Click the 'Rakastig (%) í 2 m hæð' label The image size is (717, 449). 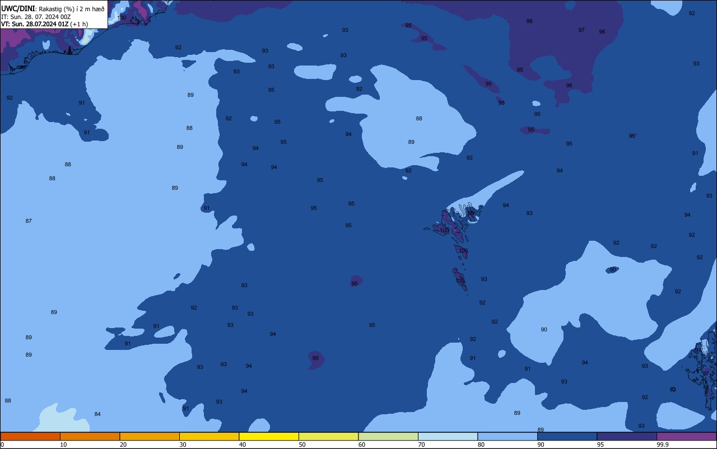pos(72,9)
